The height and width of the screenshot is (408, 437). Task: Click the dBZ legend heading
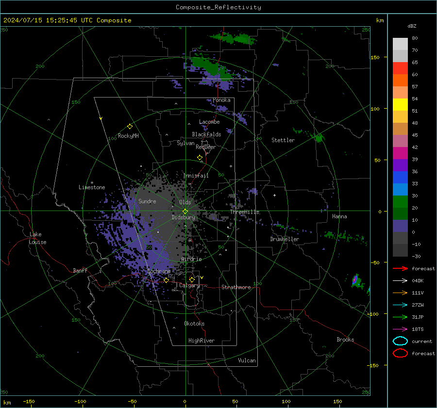pos(412,26)
